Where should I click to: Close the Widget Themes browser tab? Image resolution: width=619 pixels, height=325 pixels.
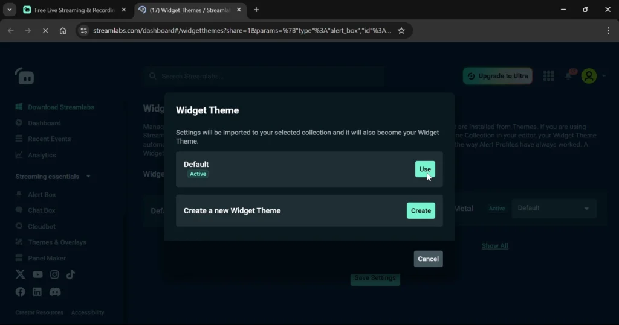point(239,10)
